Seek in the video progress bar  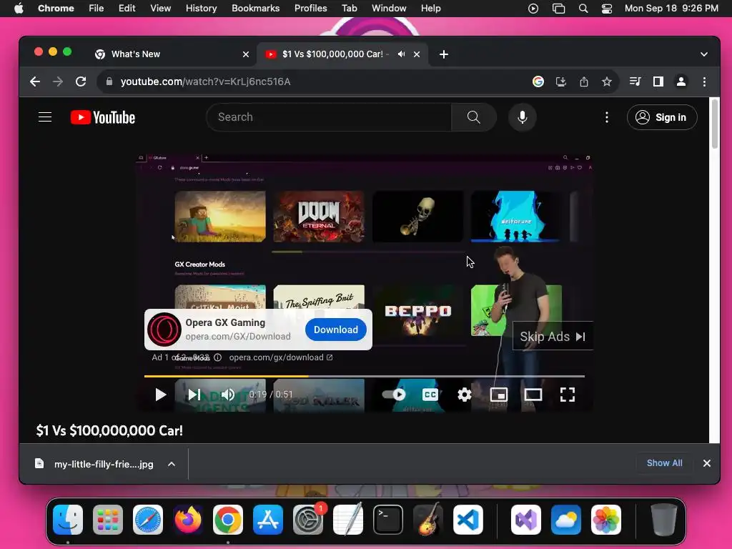(364, 376)
